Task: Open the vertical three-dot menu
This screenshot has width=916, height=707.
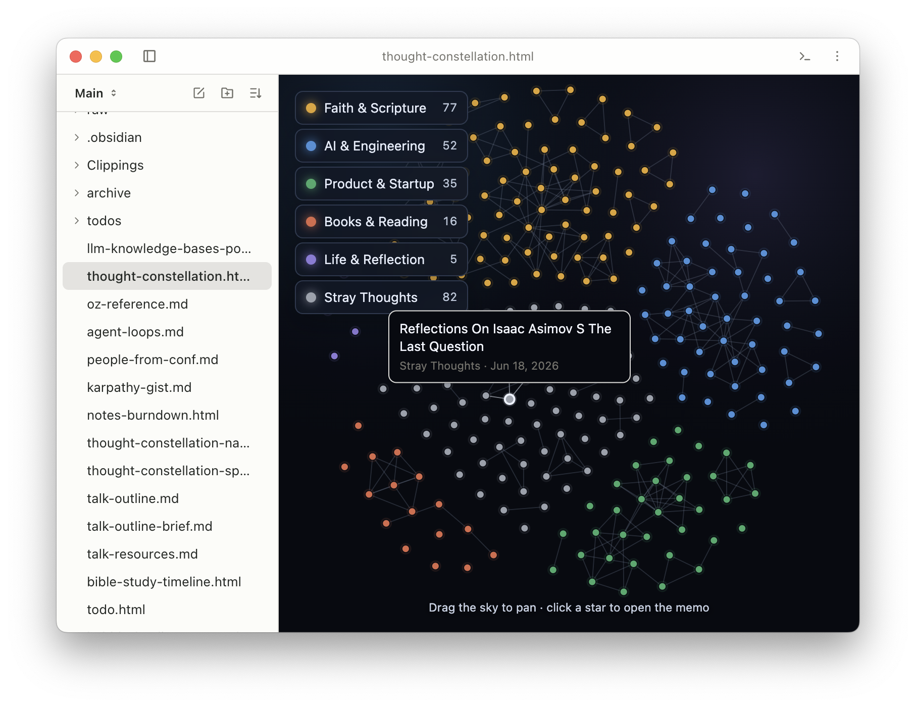Action: click(837, 56)
